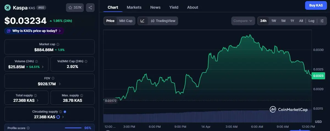Click the 14 Apr date axis label

click(206, 126)
